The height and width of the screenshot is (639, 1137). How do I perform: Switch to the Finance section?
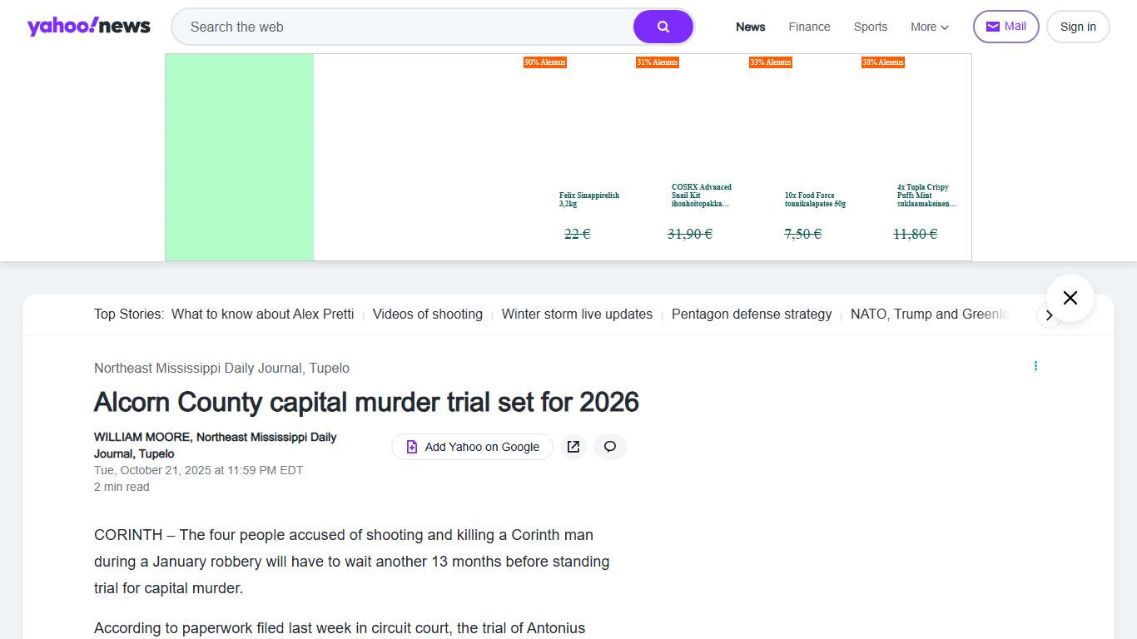click(809, 27)
